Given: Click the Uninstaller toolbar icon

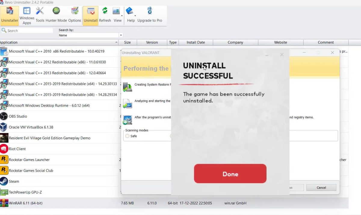Looking at the screenshot, I should click(x=9, y=16).
